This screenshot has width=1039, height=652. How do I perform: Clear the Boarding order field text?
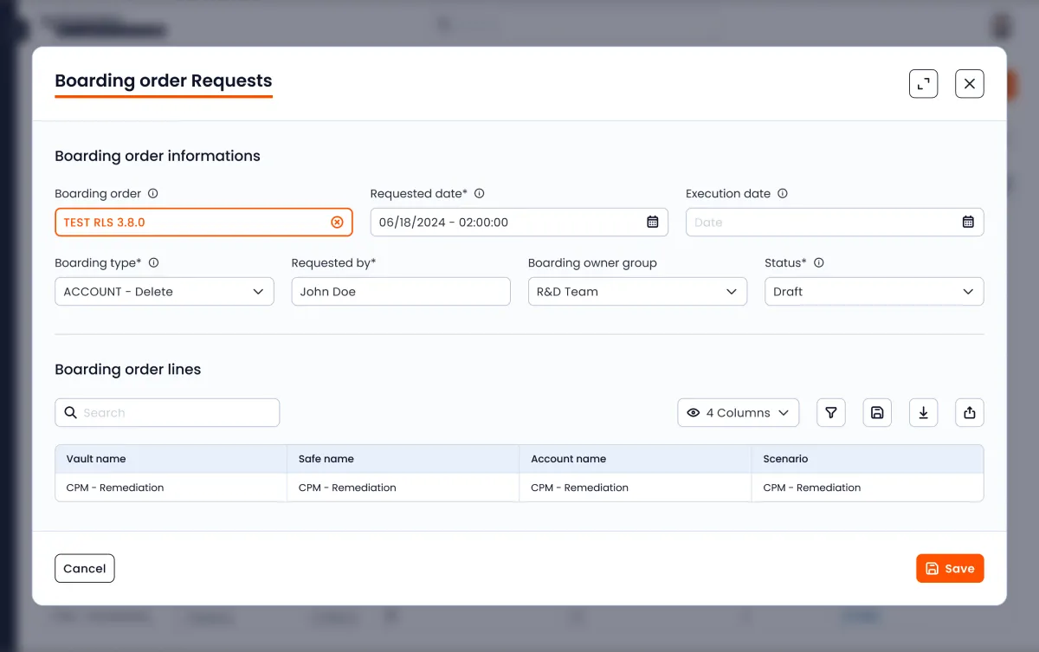tap(337, 223)
